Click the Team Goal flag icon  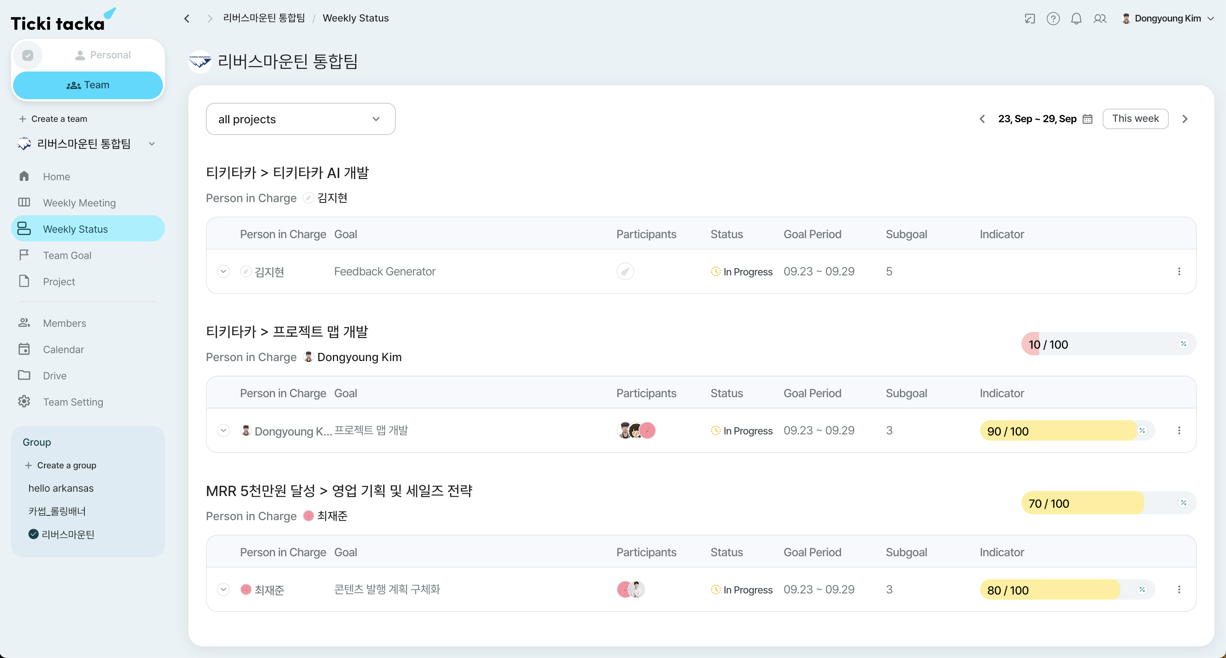click(x=24, y=255)
